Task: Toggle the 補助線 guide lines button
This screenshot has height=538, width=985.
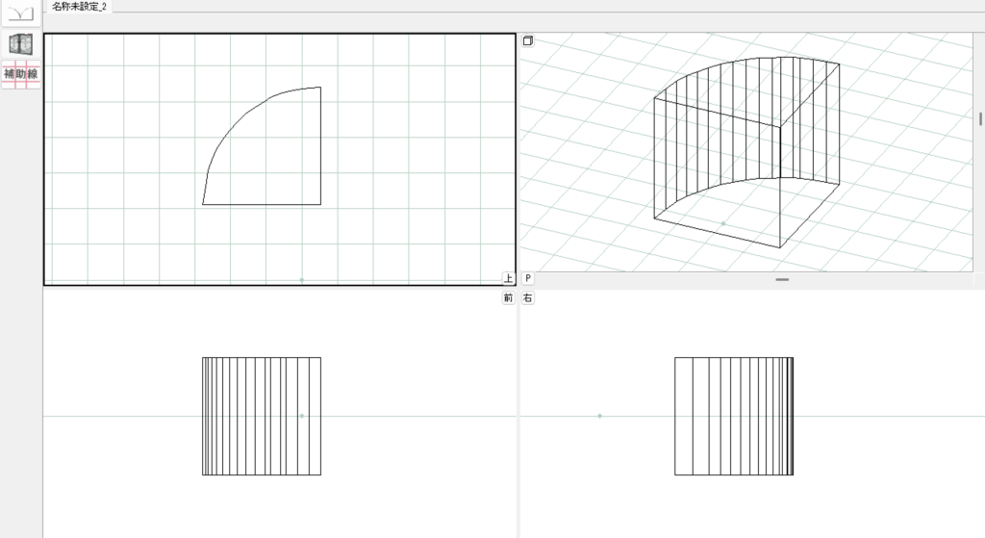Action: click(20, 74)
